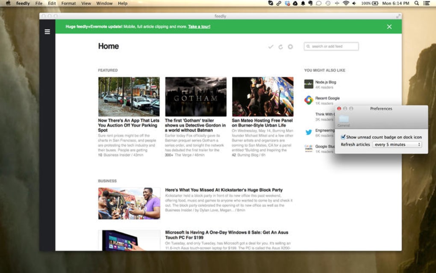This screenshot has width=436, height=273.
Task: Refresh the feed using the reload icon
Action: pos(281,46)
